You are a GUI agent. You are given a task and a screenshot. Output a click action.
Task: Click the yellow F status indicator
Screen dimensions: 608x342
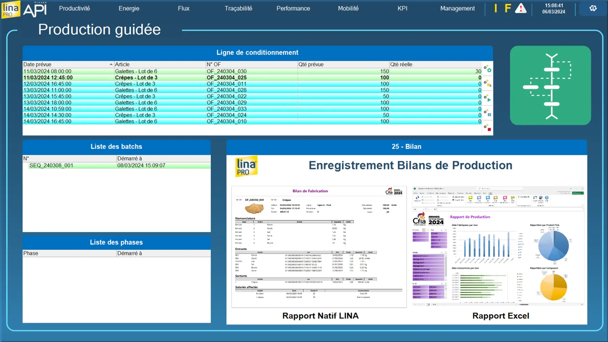[508, 9]
